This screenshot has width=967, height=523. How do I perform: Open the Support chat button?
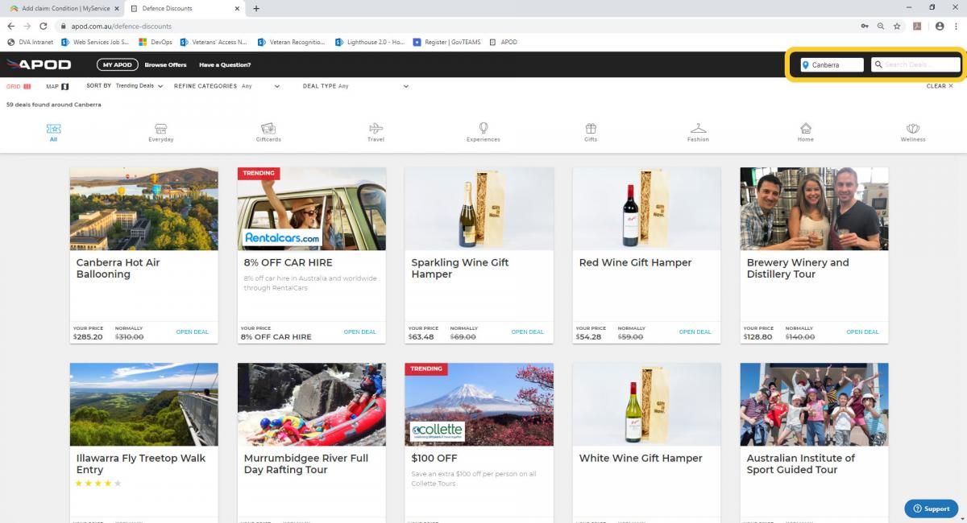coord(931,509)
